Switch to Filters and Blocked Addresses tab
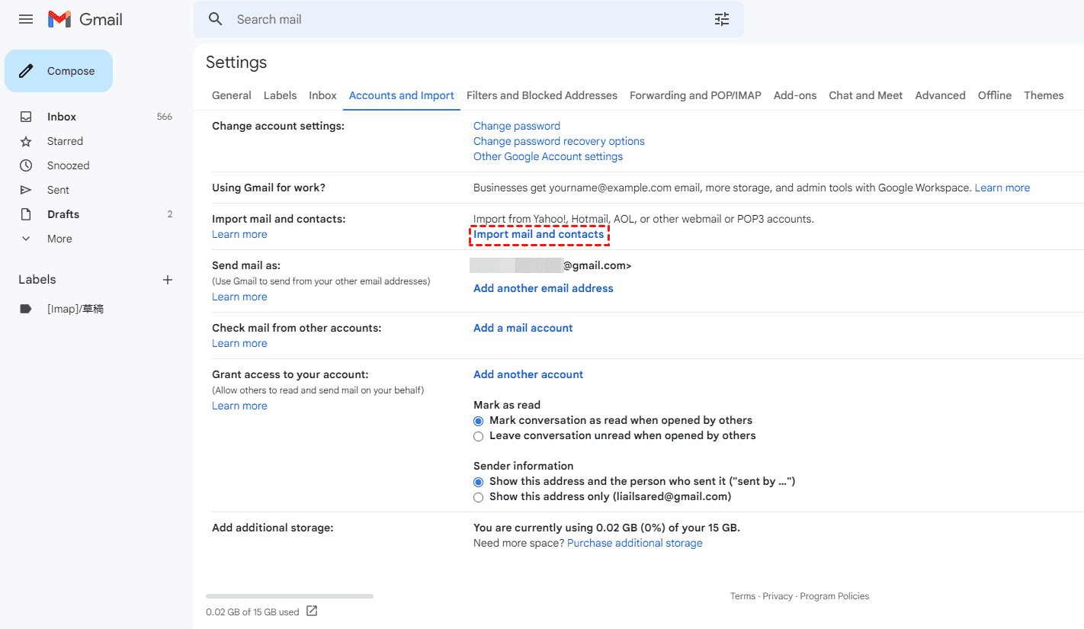This screenshot has height=629, width=1084. pyautogui.click(x=541, y=95)
